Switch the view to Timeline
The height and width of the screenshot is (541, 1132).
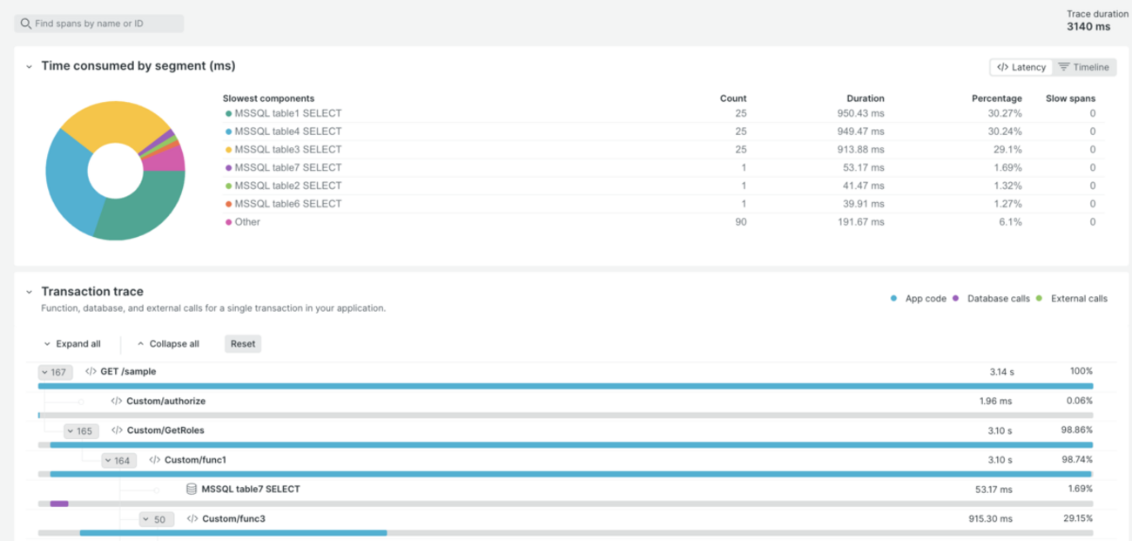click(x=1084, y=67)
